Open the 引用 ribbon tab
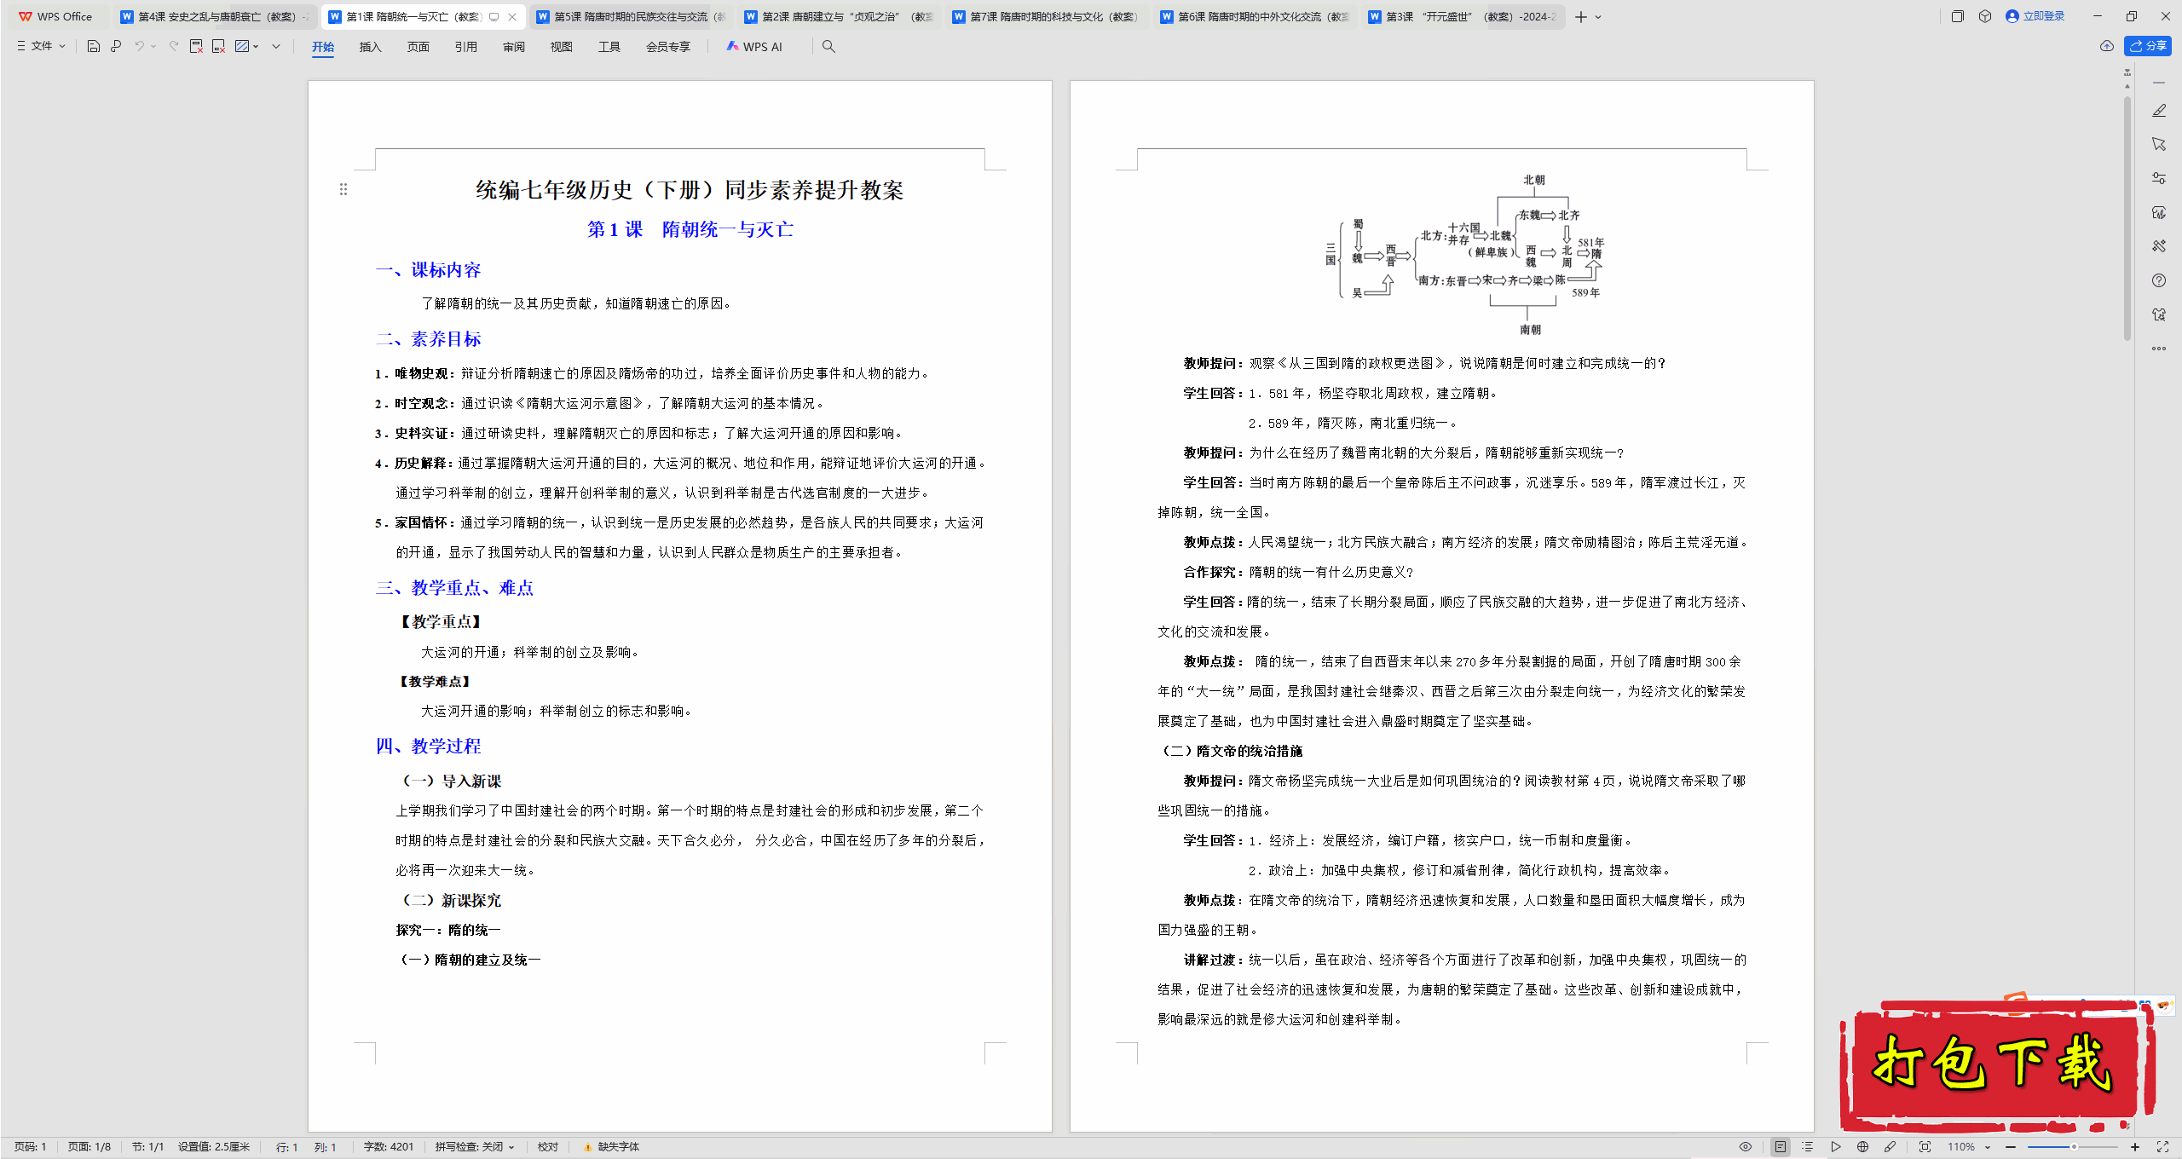This screenshot has width=2182, height=1159. [466, 47]
